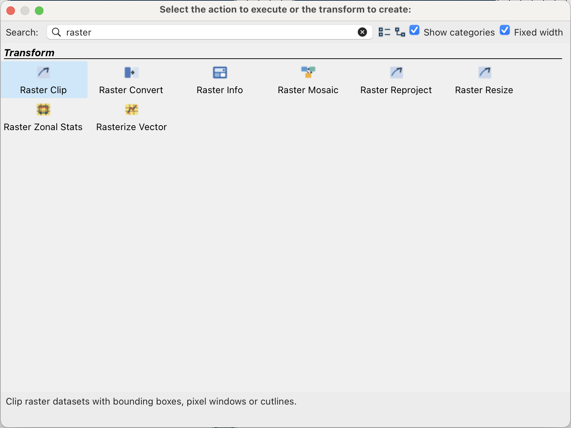Pick the Raster Mosaic transform icon
Image resolution: width=571 pixels, height=428 pixels.
[308, 73]
